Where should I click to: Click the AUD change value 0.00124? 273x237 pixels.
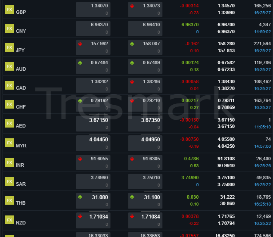(x=190, y=62)
